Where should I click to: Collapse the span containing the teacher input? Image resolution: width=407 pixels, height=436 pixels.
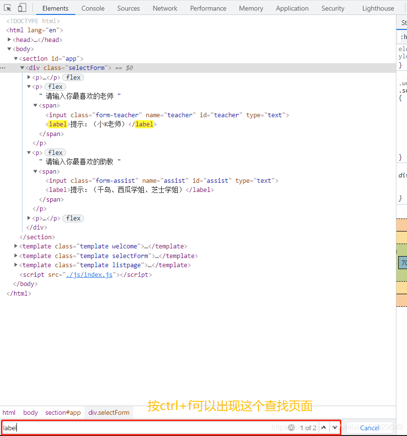(35, 106)
